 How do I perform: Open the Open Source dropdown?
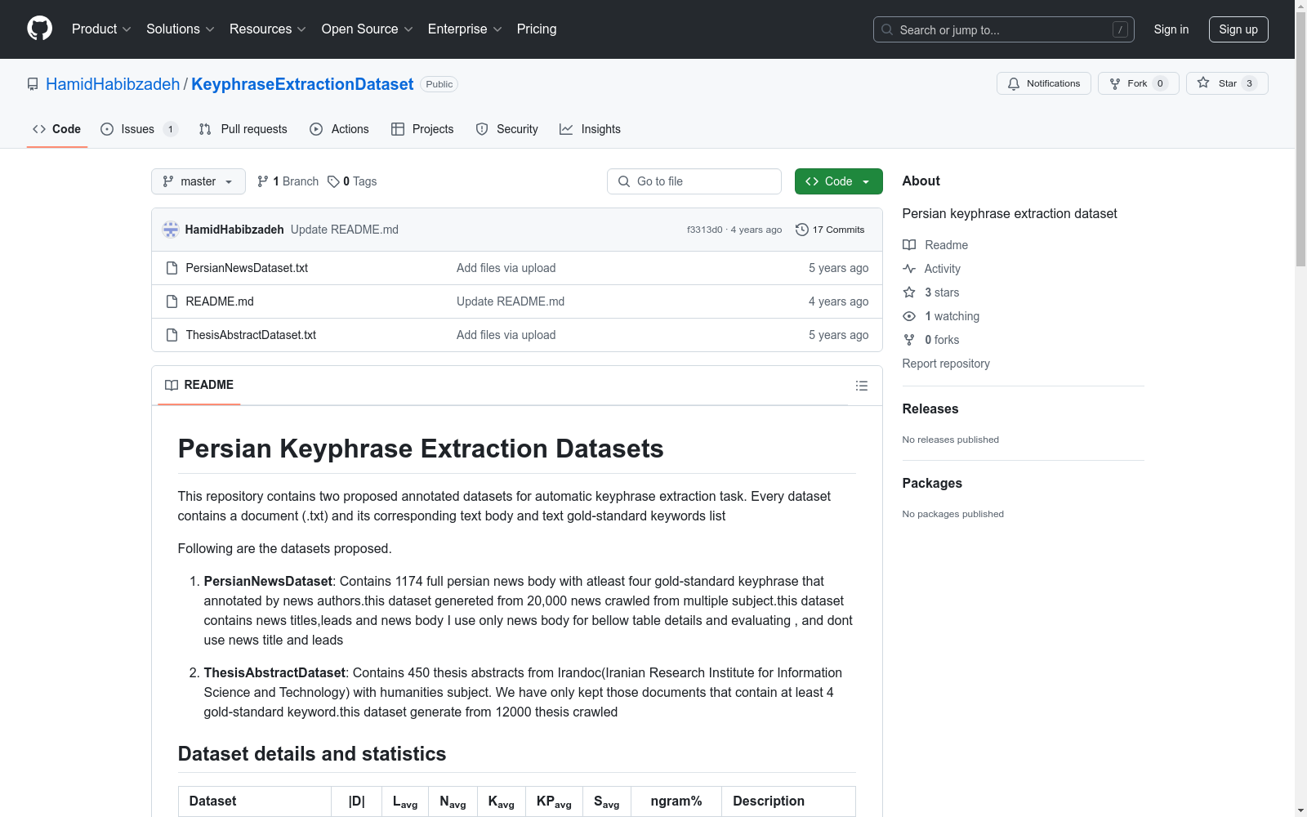[368, 29]
